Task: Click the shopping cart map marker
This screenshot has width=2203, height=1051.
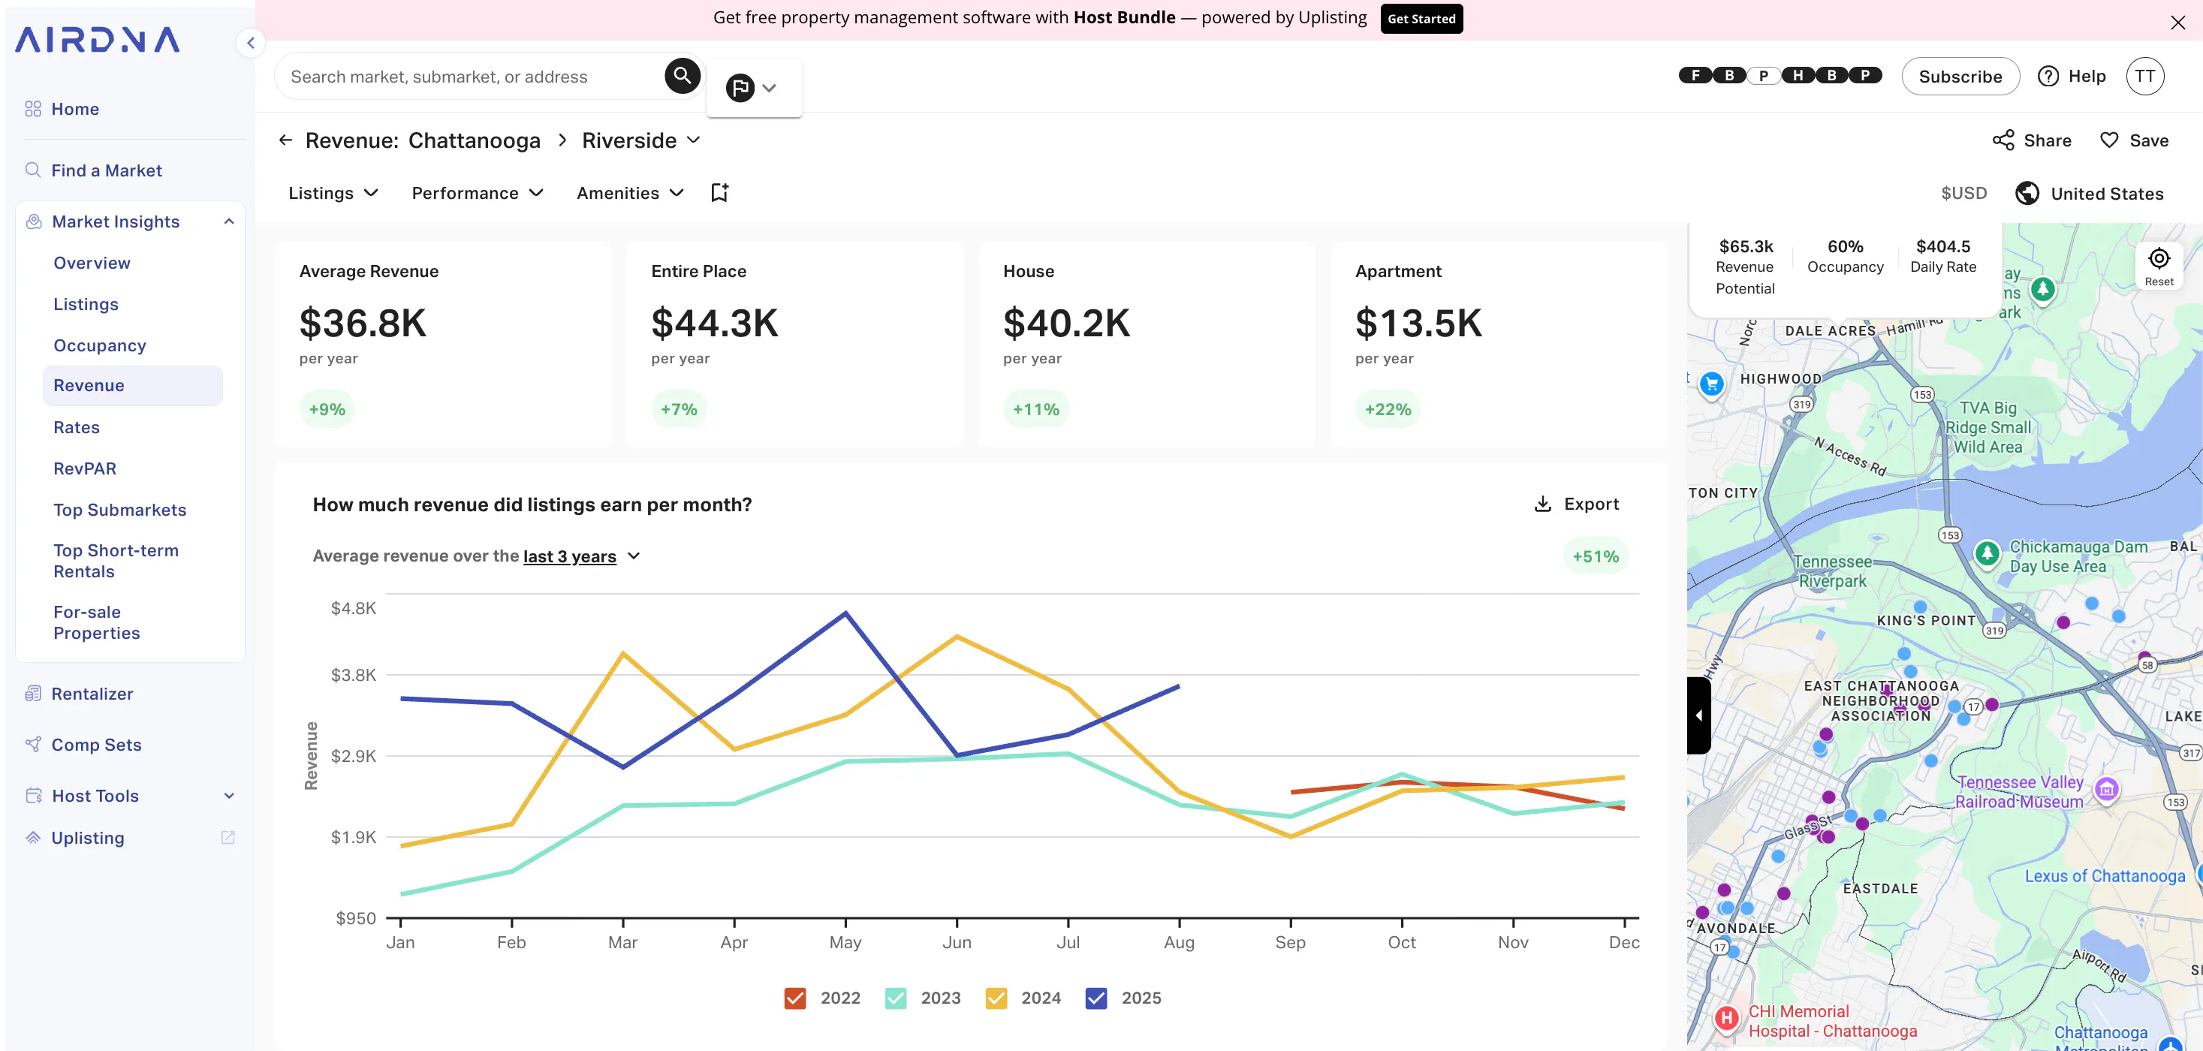Action: pyautogui.click(x=1711, y=385)
